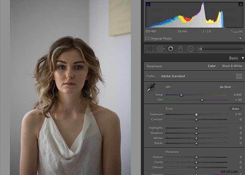Click the lightning bolt icon near Original Photo

(240, 38)
